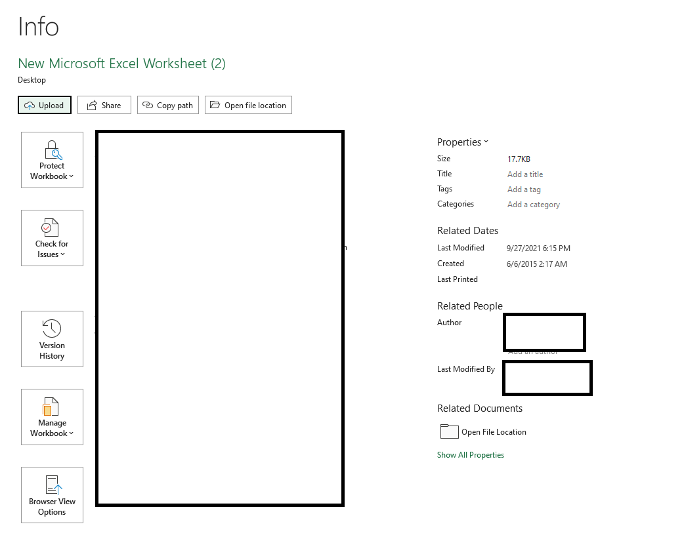Click Add a title field
The width and height of the screenshot is (684, 556).
[x=524, y=174]
